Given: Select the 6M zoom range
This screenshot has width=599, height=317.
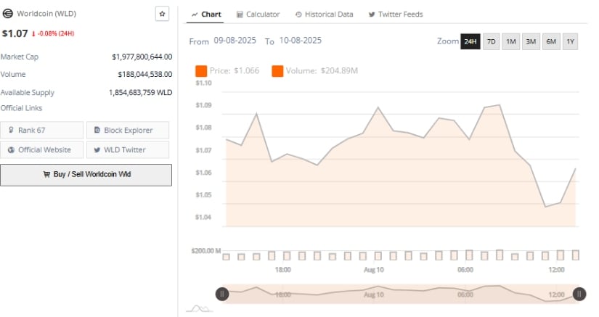Looking at the screenshot, I should pyautogui.click(x=551, y=41).
